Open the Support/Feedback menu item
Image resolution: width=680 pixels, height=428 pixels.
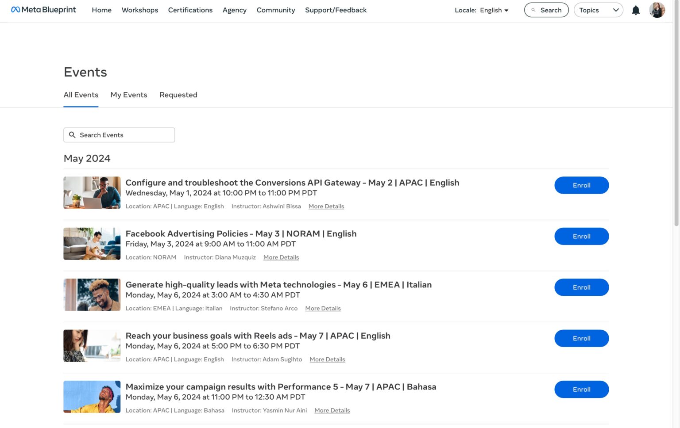point(336,10)
